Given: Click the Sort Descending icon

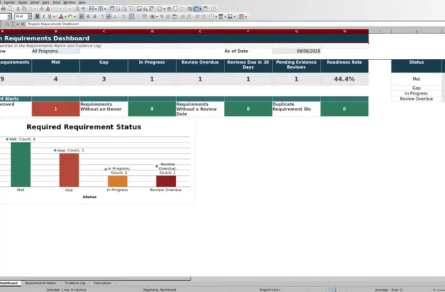Looking at the screenshot, I should (x=124, y=9).
